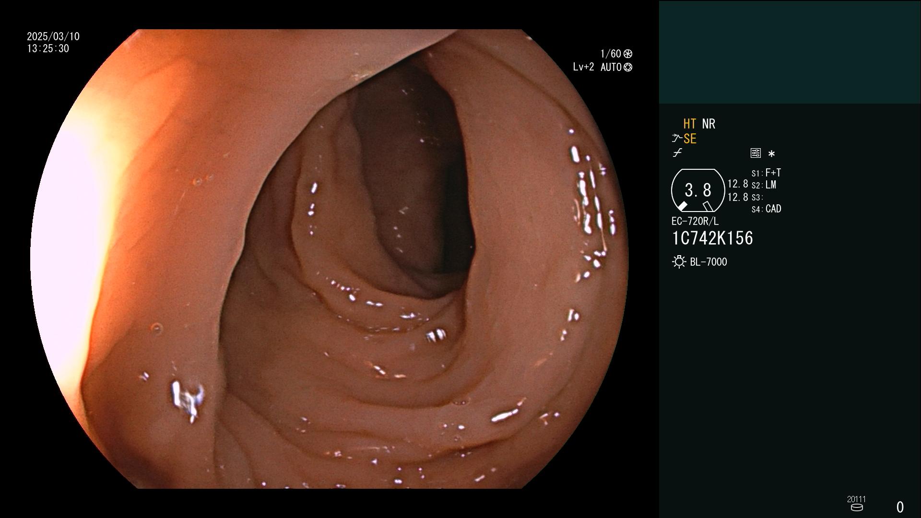Click the SE structure enhancement label
The height and width of the screenshot is (518, 921).
[x=690, y=139]
